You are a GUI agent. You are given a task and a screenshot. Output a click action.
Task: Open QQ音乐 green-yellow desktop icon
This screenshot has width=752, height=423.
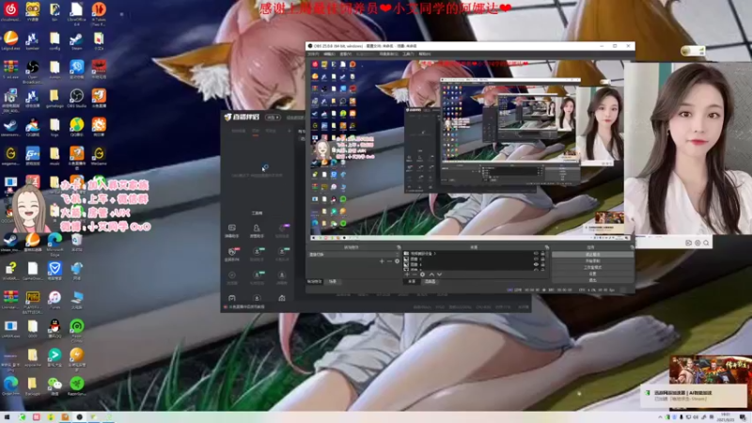(x=76, y=127)
